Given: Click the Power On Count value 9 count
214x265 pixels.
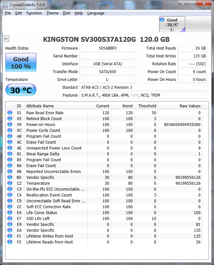Looking at the screenshot, I should point(192,72).
